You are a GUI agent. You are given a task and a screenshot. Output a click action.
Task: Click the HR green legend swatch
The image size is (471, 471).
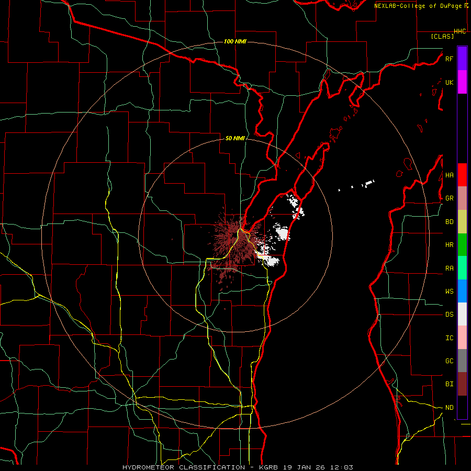462,245
